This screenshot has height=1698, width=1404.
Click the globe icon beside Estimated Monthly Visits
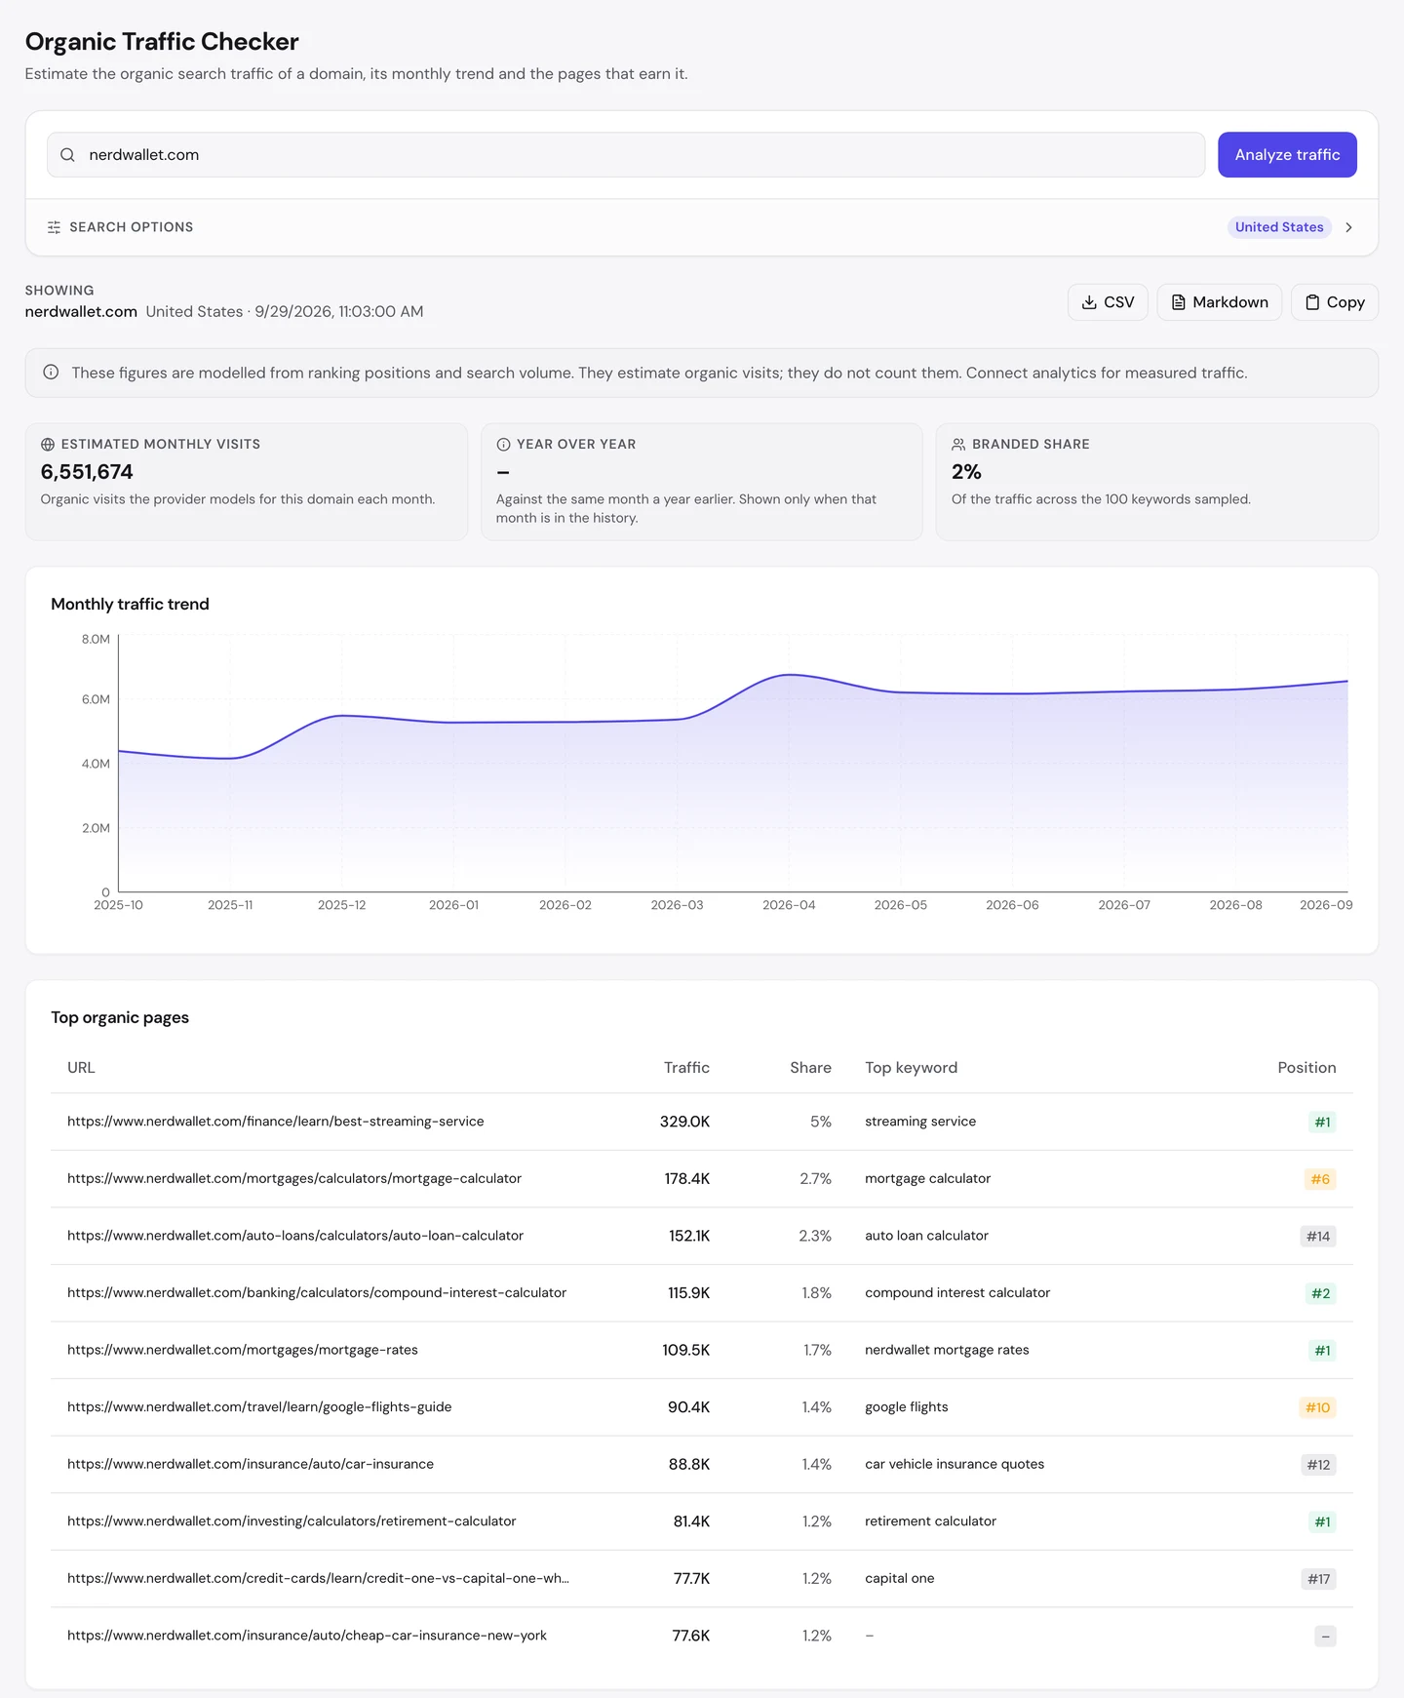coord(48,445)
